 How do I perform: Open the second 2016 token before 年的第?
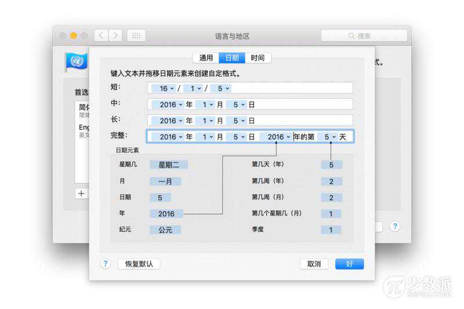point(276,136)
